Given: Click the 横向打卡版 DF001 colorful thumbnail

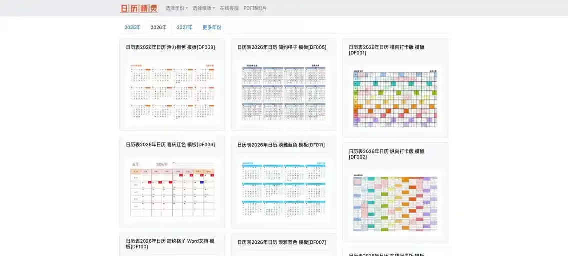Looking at the screenshot, I should pos(395,98).
